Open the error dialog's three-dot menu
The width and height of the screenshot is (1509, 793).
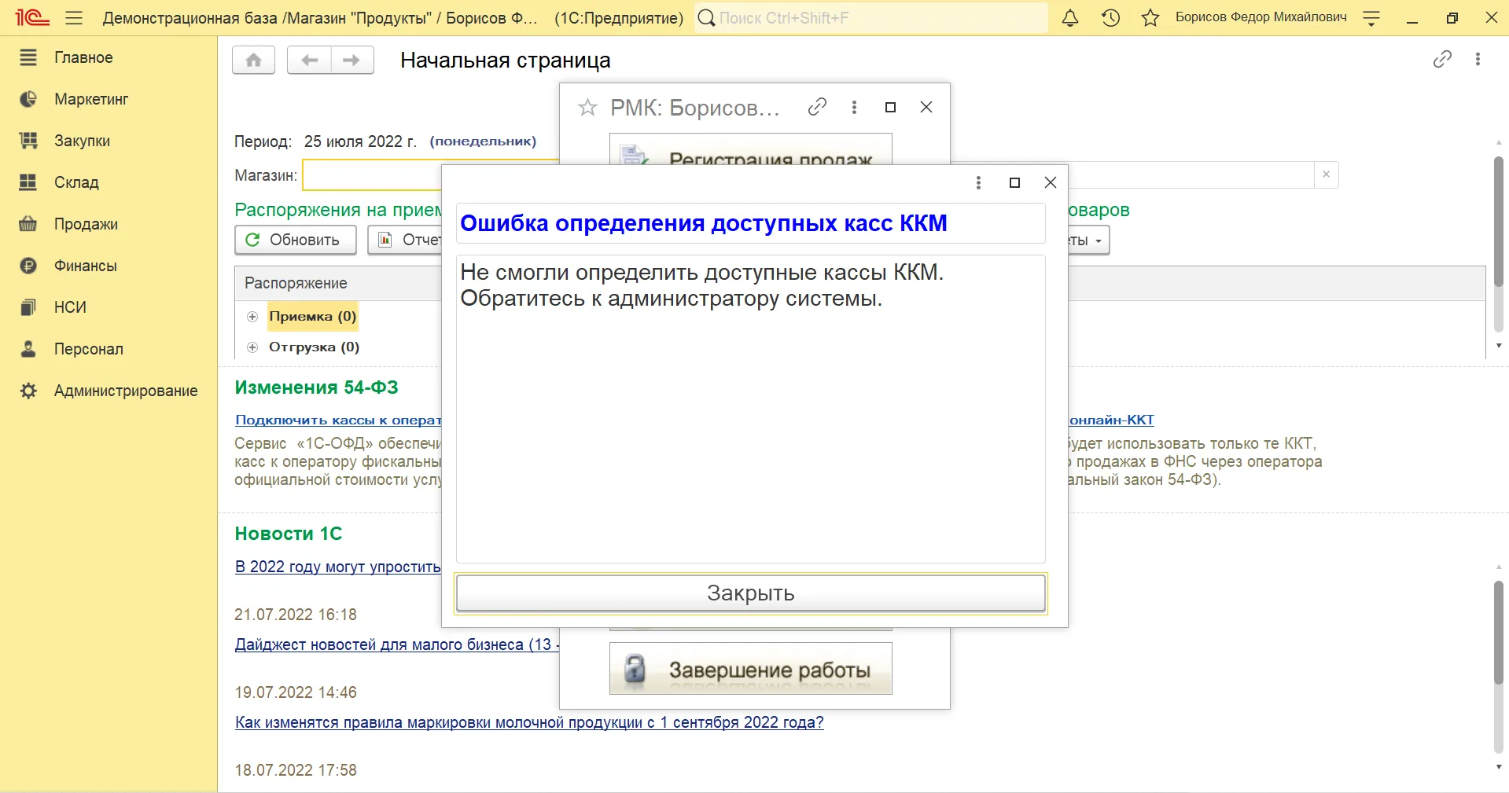tap(978, 182)
